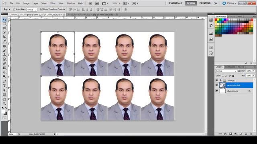Open the Opacity slider arrow
Image resolution: width=257 pixels, height=144 pixels.
click(254, 71)
